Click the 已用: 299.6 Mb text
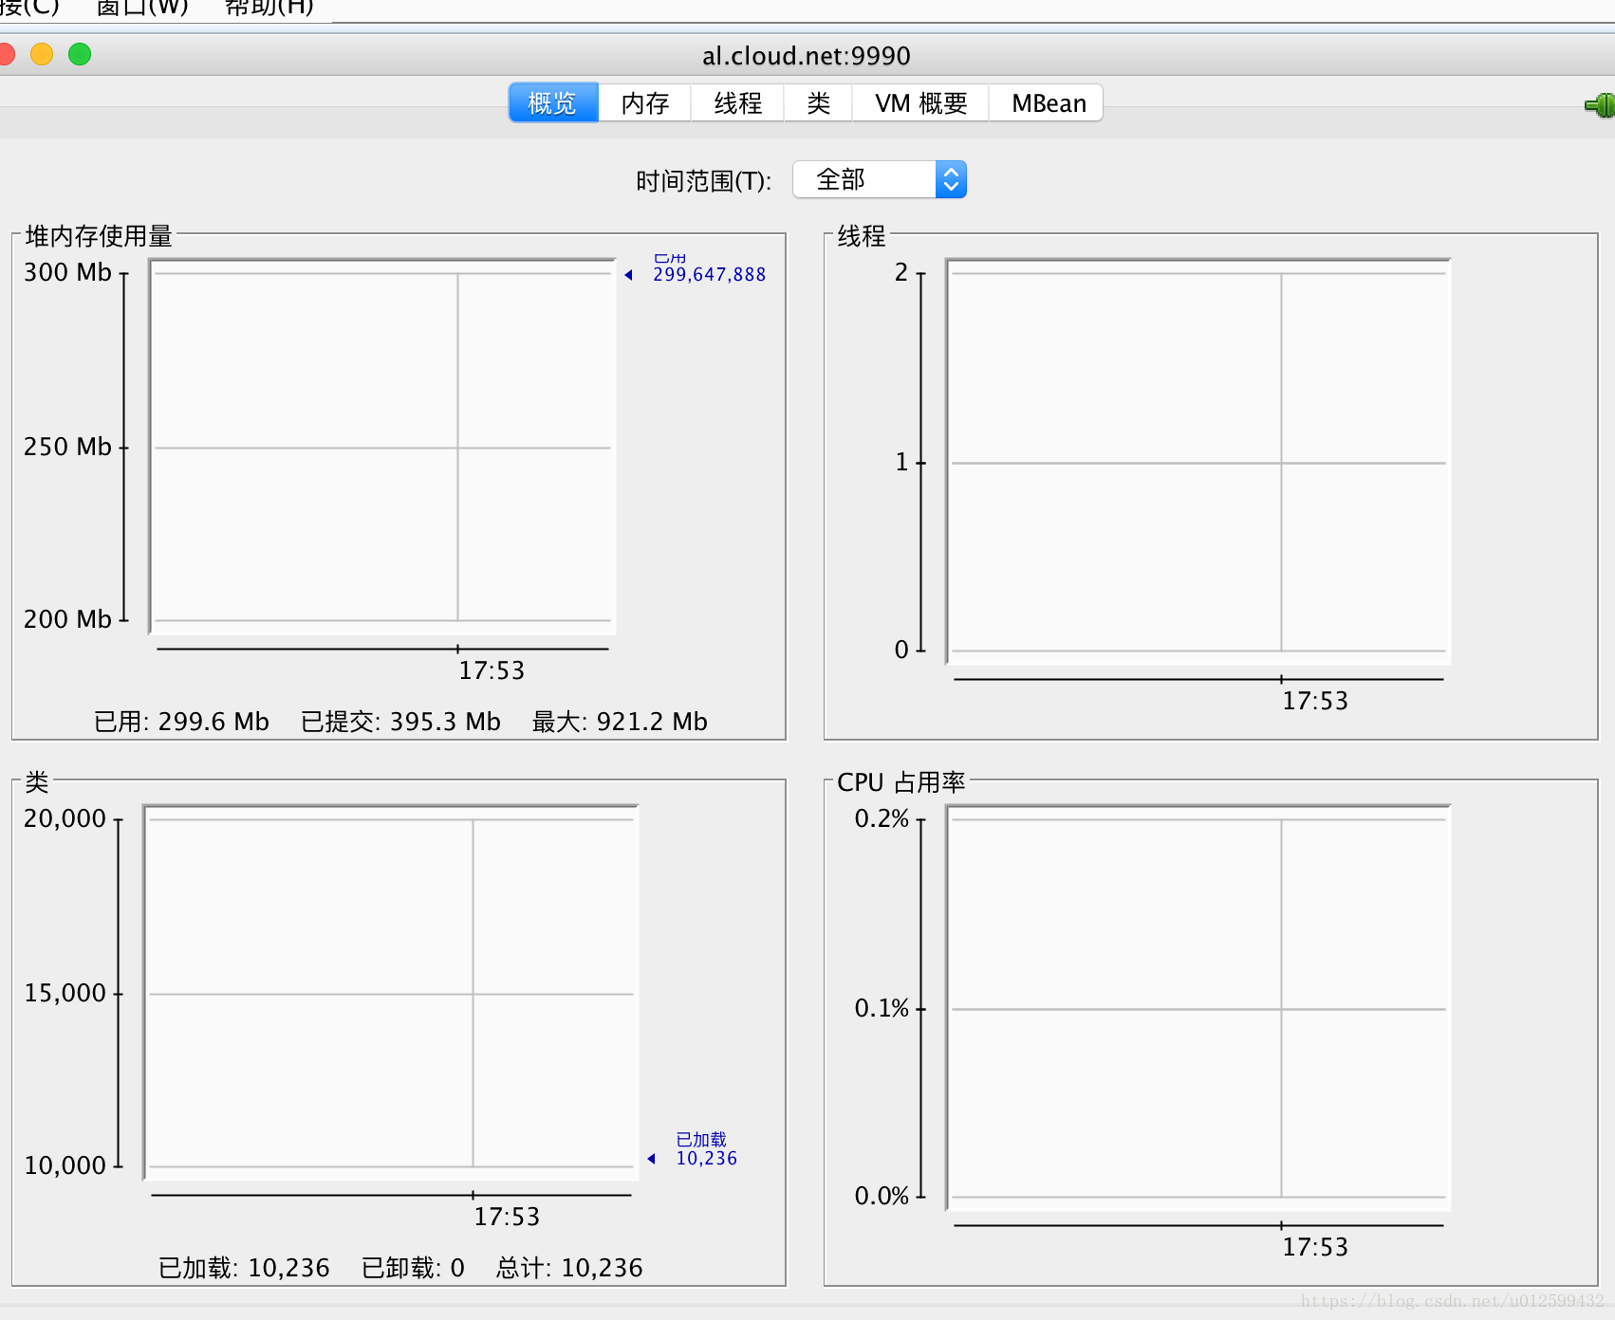1615x1320 pixels. pyautogui.click(x=181, y=722)
